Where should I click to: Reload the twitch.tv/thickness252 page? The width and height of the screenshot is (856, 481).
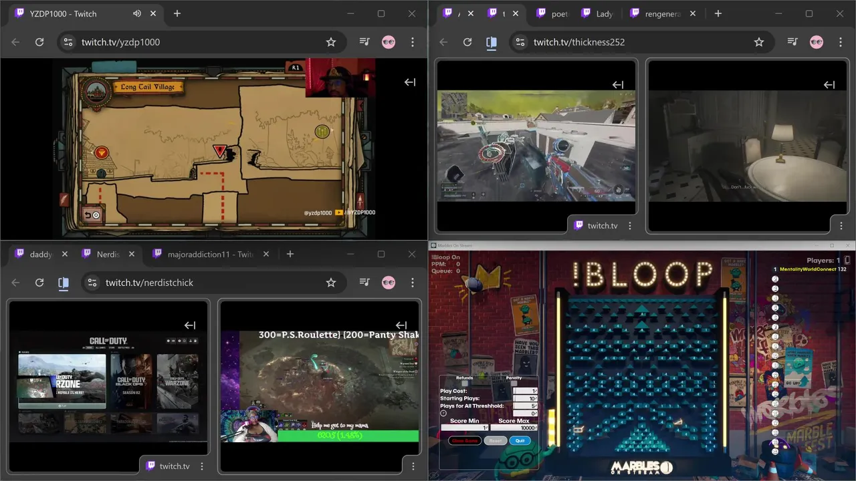point(467,42)
